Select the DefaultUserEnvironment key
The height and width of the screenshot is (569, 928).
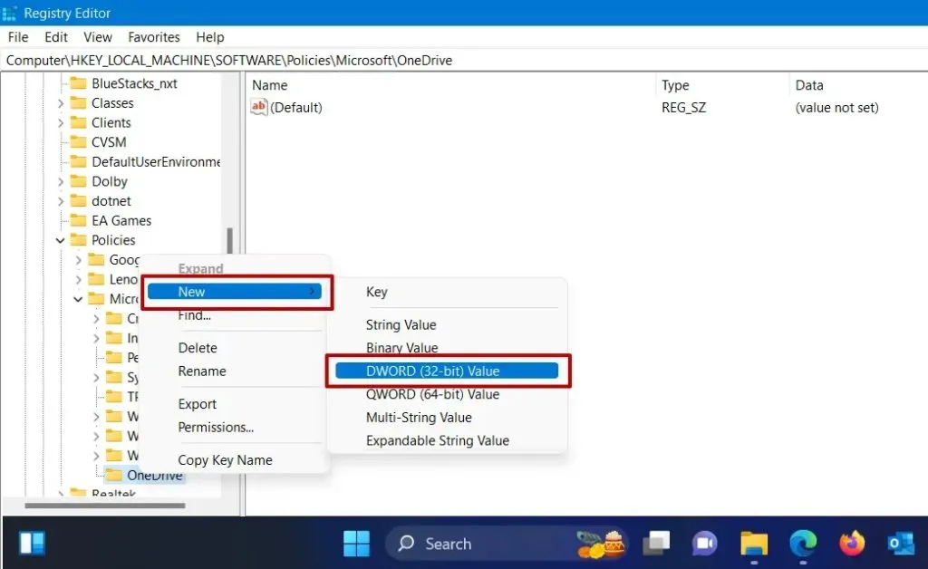(156, 161)
